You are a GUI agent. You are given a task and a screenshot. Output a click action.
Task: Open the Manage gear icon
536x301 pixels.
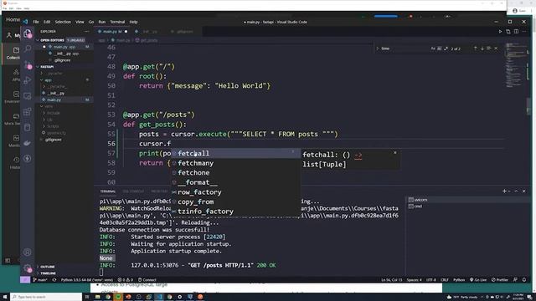[28, 268]
